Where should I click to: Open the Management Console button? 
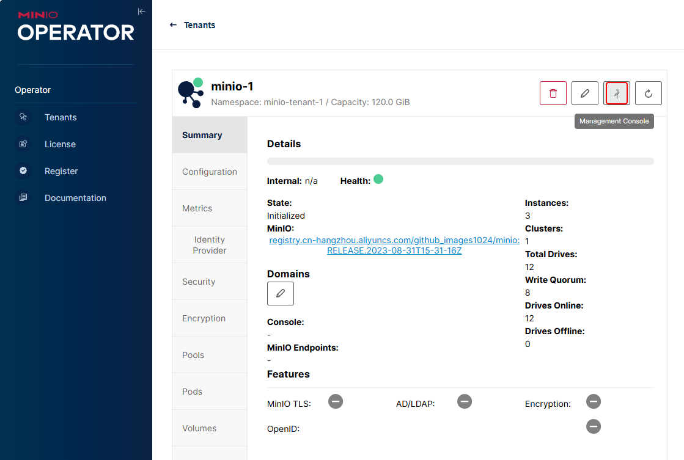coord(616,93)
